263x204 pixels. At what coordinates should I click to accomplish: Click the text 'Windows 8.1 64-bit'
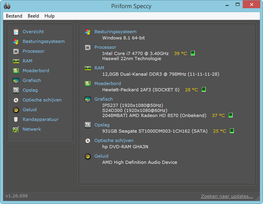tap(124, 38)
